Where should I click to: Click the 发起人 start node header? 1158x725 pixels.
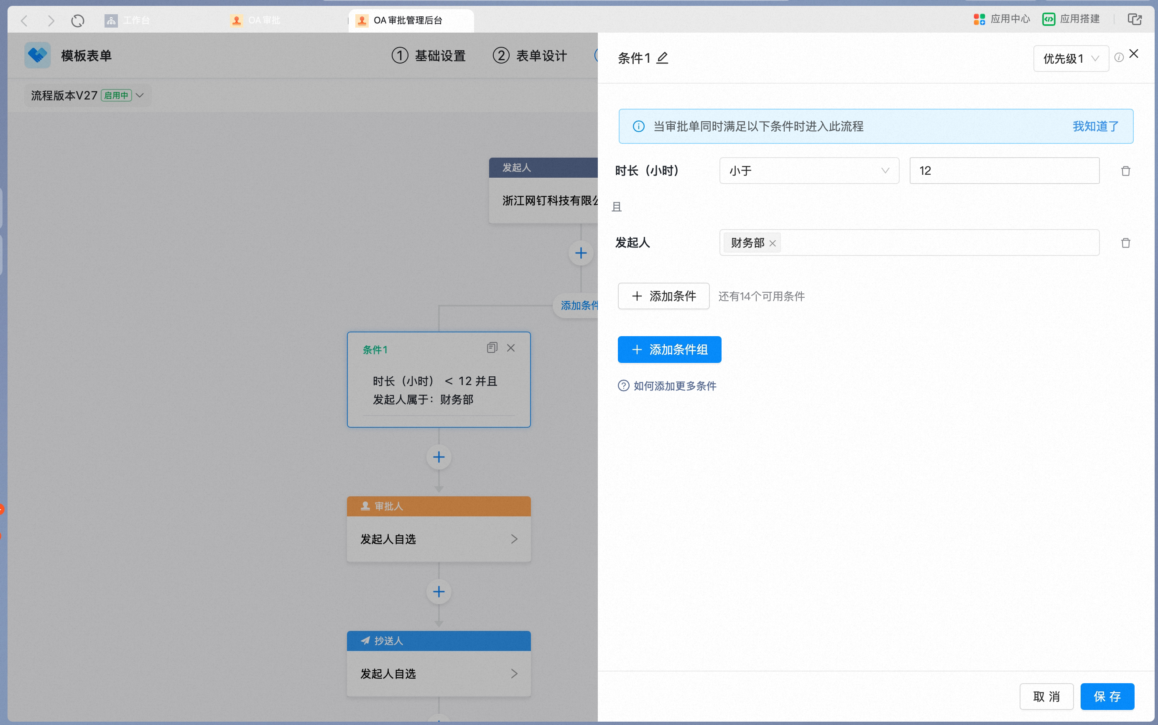(x=543, y=168)
